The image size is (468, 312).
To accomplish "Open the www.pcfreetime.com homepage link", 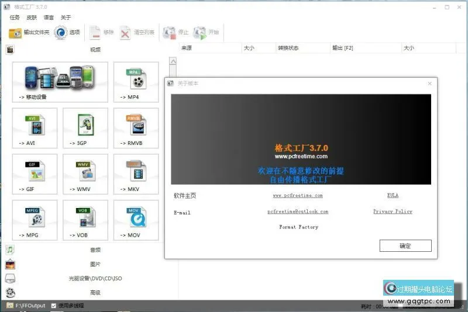I will [298, 196].
